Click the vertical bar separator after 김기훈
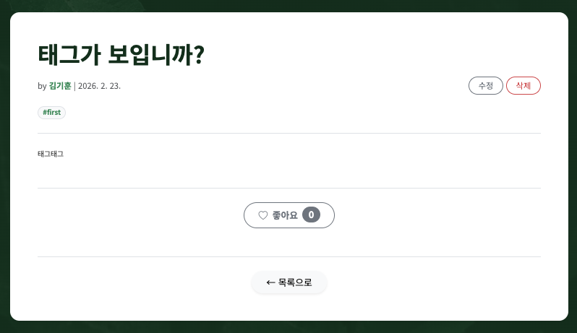Viewport: 577px width, 333px height. [x=74, y=86]
